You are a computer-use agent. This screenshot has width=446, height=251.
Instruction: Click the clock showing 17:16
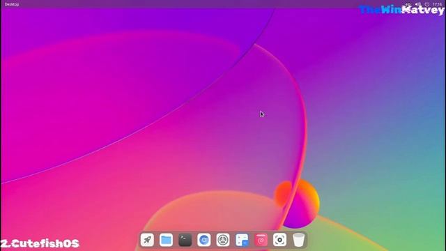[437, 4]
